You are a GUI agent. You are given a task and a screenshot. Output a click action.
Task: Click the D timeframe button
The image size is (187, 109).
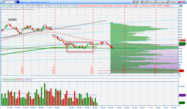click(142, 2)
